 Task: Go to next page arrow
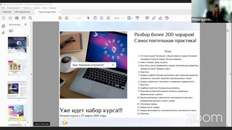(x=67, y=18)
